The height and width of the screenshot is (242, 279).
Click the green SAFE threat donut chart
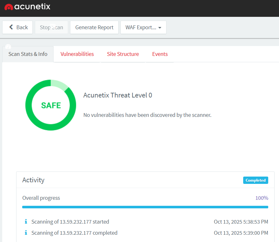point(51,105)
